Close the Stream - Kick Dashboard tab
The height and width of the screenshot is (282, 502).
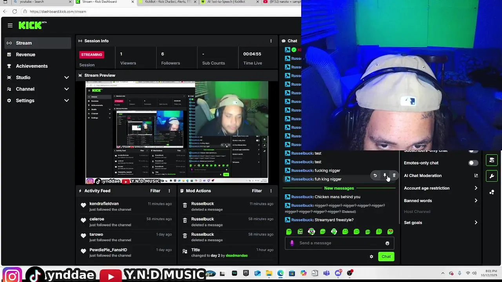pos(132,2)
